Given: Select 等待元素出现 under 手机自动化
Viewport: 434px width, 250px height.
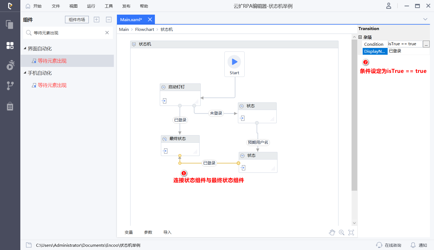Looking at the screenshot, I should tap(52, 85).
